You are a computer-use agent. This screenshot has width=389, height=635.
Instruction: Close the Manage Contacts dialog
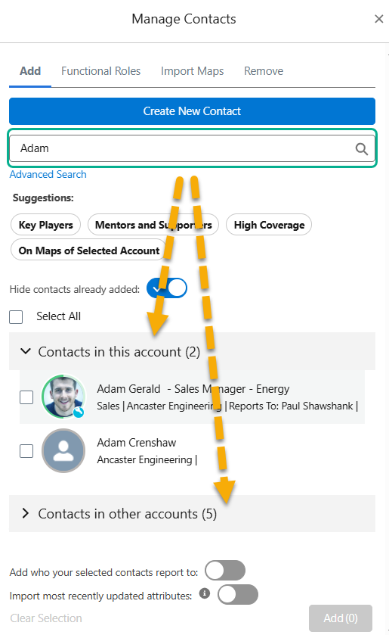378,19
